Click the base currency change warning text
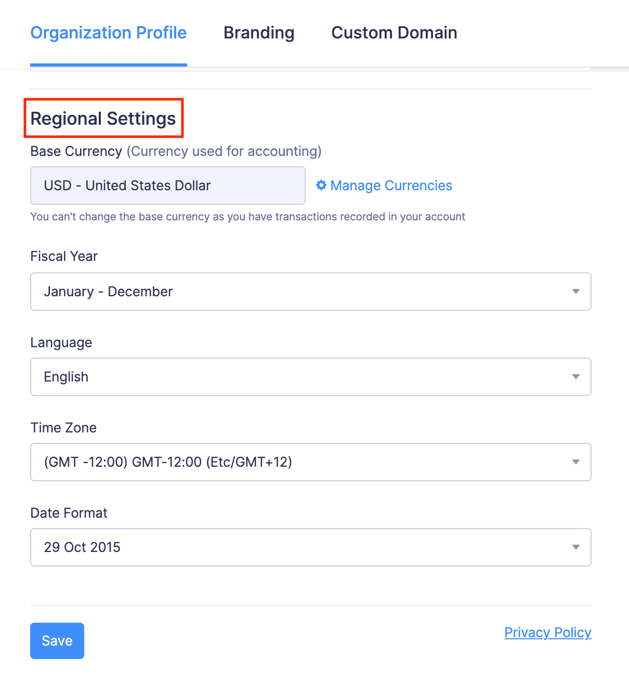The width and height of the screenshot is (629, 684). coord(247,217)
